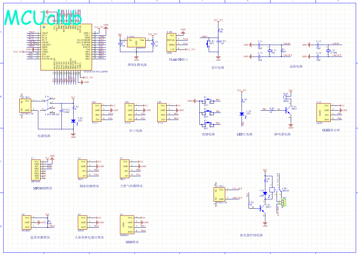Click the SRD-05 relay symbol

point(274,190)
